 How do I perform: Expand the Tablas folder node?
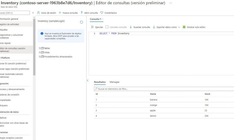tap(40, 48)
